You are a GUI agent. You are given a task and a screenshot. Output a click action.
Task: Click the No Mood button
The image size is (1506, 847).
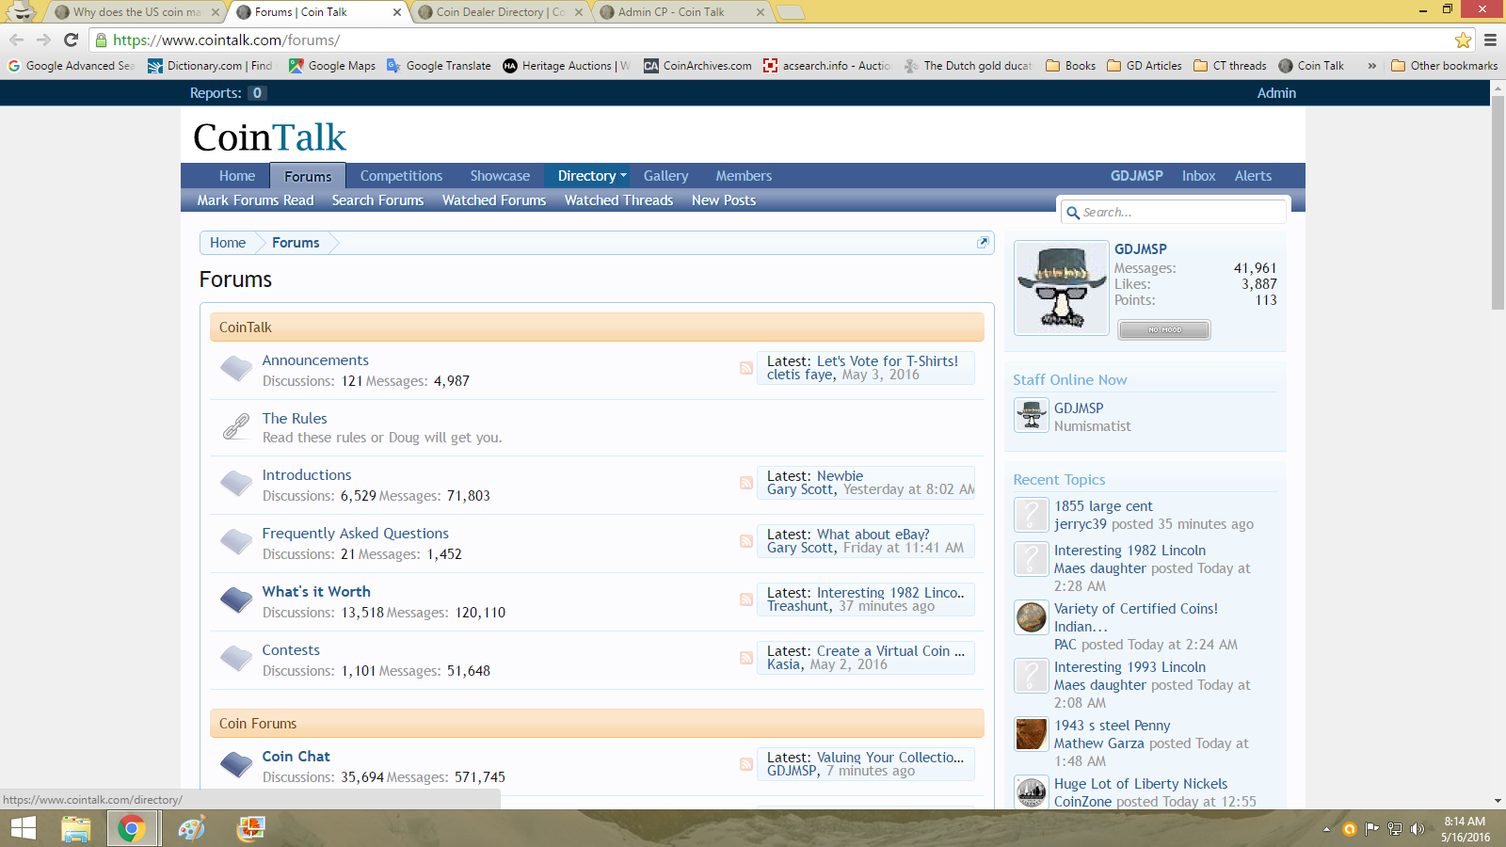pos(1164,329)
